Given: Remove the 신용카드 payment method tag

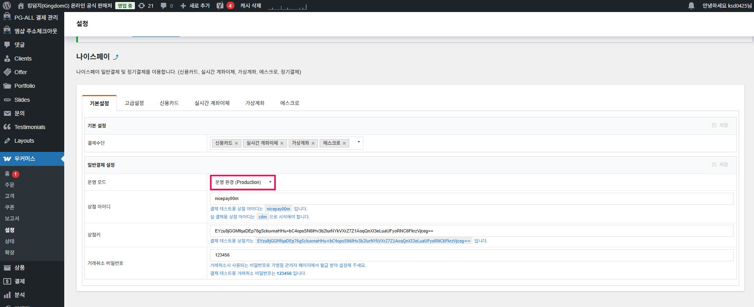Looking at the screenshot, I should [236, 143].
